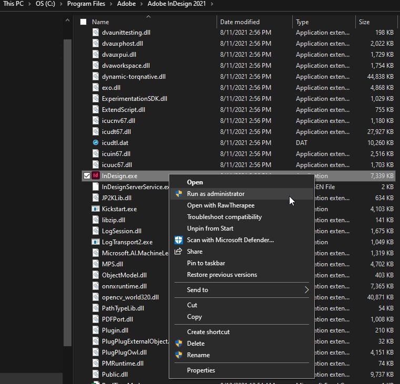400x384 pixels.
Task: Select the opencv_world320.dll file name
Action: click(x=130, y=297)
